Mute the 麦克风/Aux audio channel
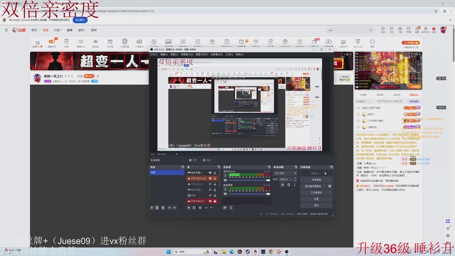455x256 pixels. click(225, 180)
